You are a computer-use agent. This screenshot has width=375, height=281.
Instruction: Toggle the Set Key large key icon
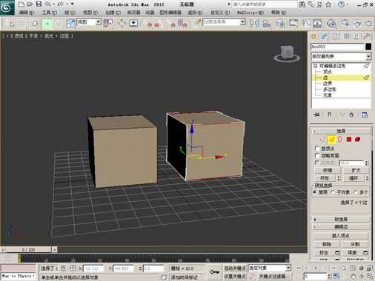[x=214, y=271]
